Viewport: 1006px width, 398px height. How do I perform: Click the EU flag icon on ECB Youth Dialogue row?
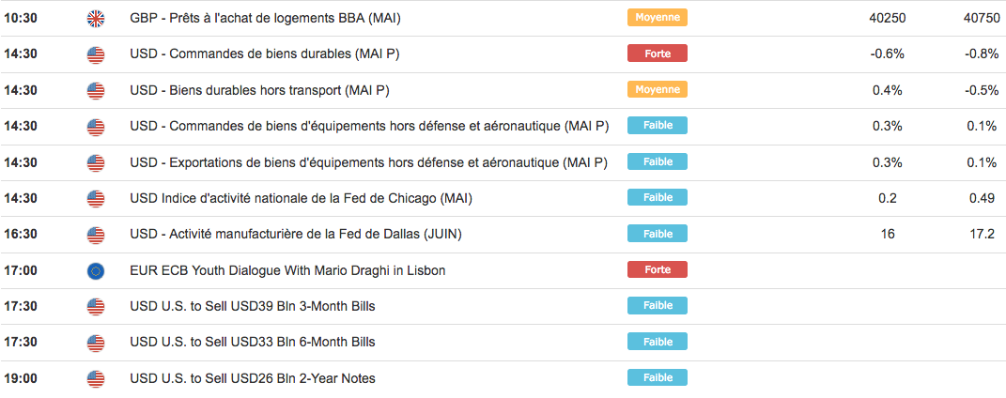(96, 270)
